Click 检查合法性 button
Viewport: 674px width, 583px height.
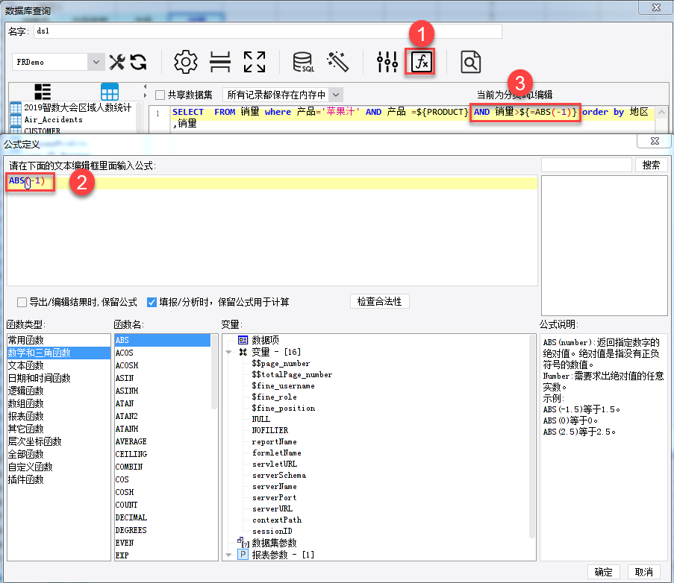(x=380, y=301)
